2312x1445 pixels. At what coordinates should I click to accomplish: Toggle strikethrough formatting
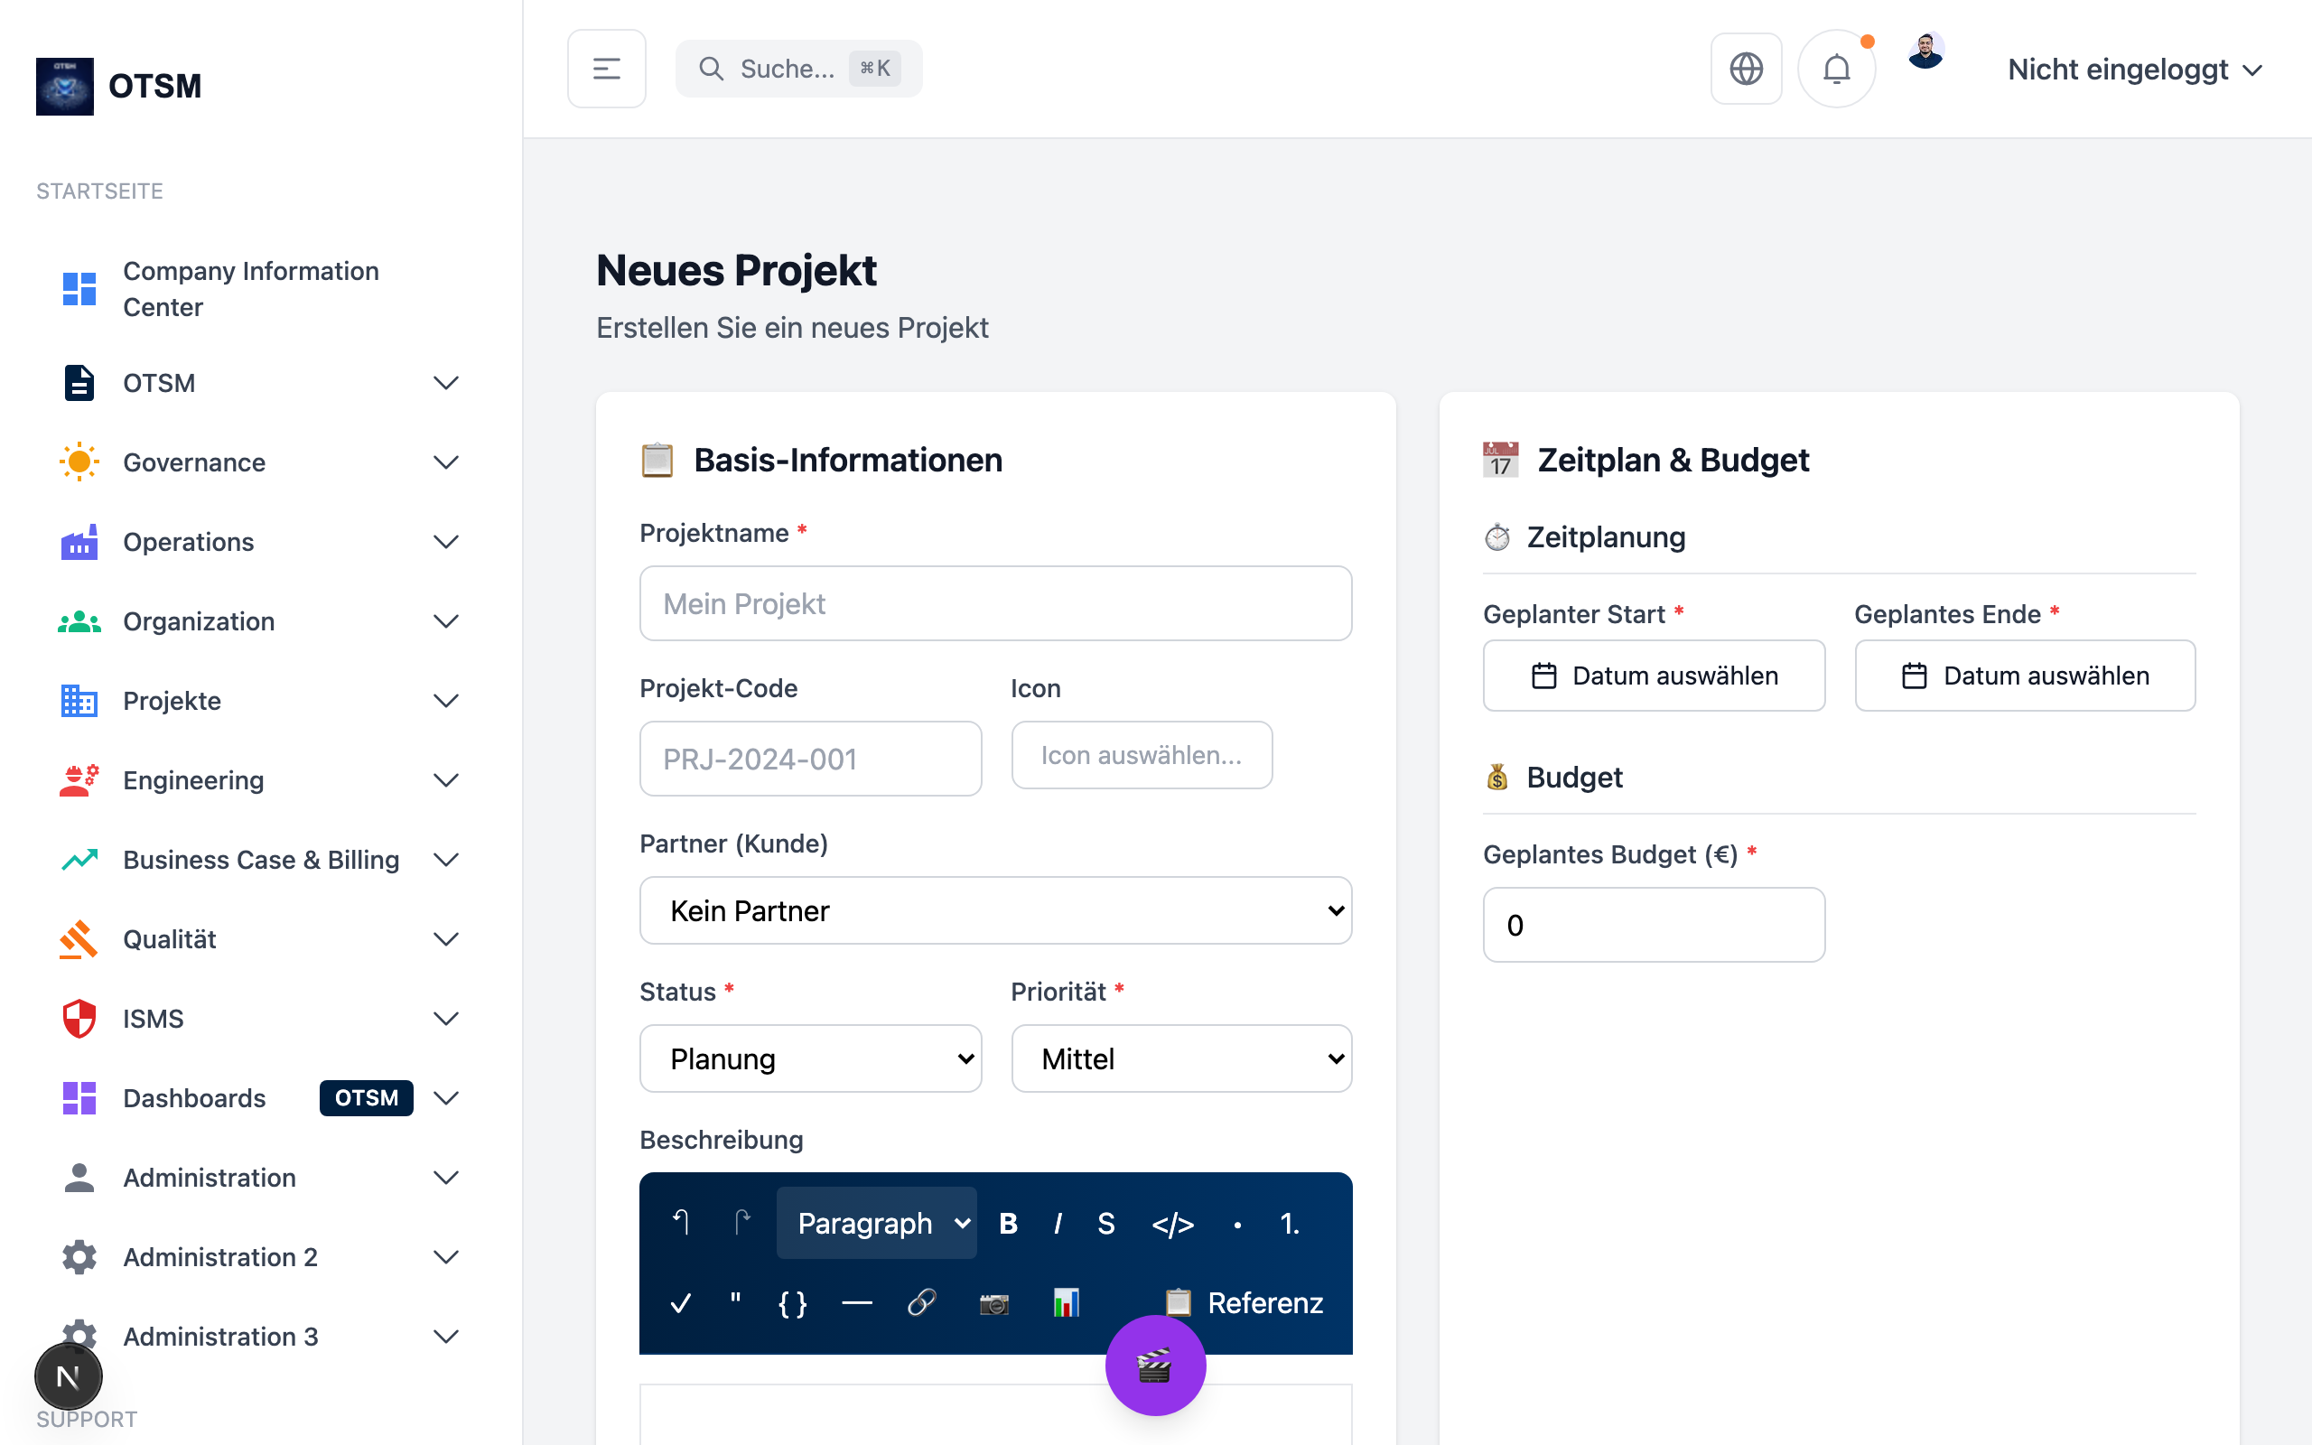tap(1105, 1223)
